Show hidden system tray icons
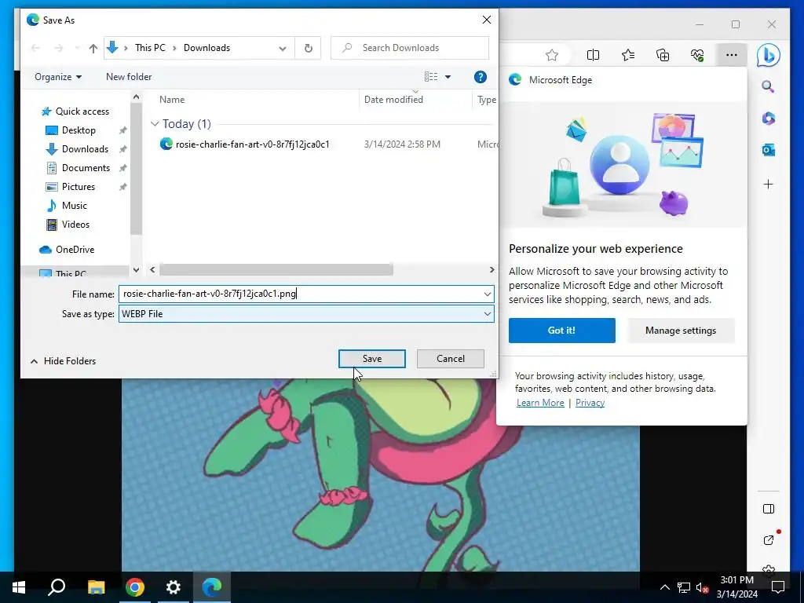Image resolution: width=804 pixels, height=603 pixels. click(x=664, y=587)
